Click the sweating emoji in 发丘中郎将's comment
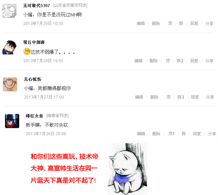Viewport: 218px width, 195px height. coord(27,51)
